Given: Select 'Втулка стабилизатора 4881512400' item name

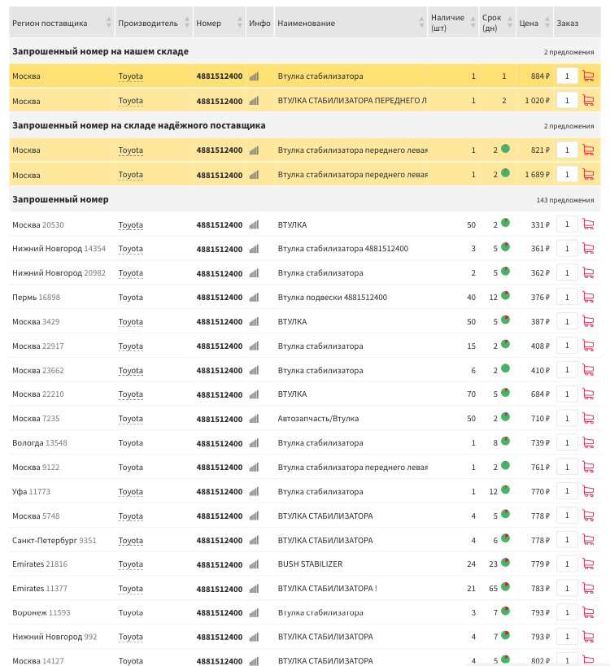Looking at the screenshot, I should 342,249.
